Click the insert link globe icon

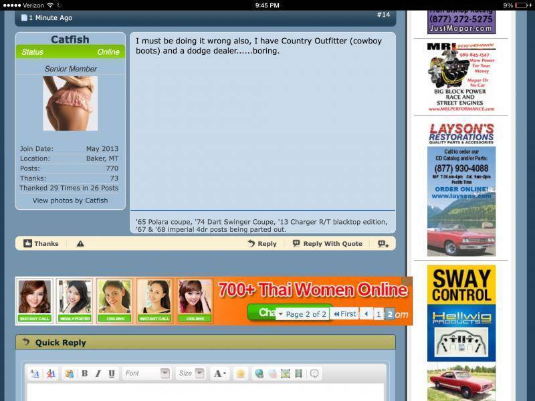coord(259,374)
